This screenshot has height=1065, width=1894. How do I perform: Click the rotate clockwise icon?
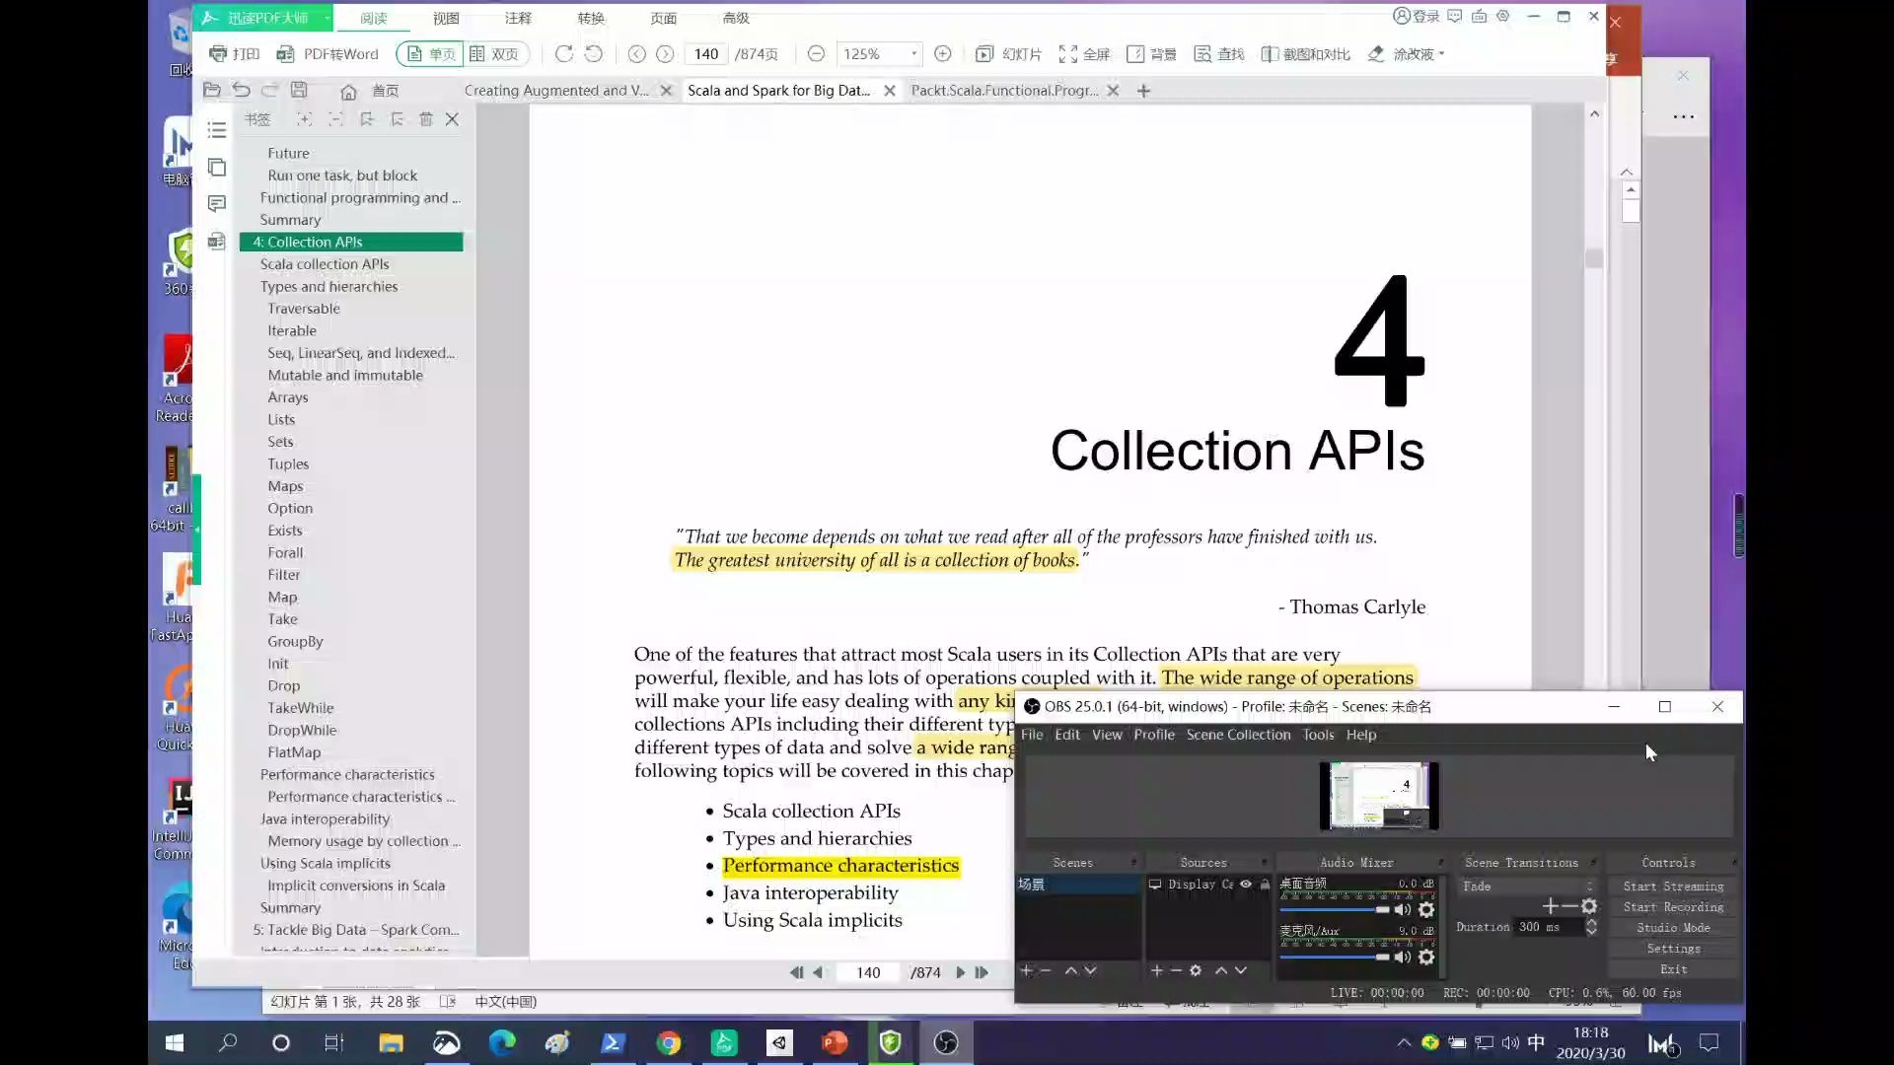click(x=563, y=54)
